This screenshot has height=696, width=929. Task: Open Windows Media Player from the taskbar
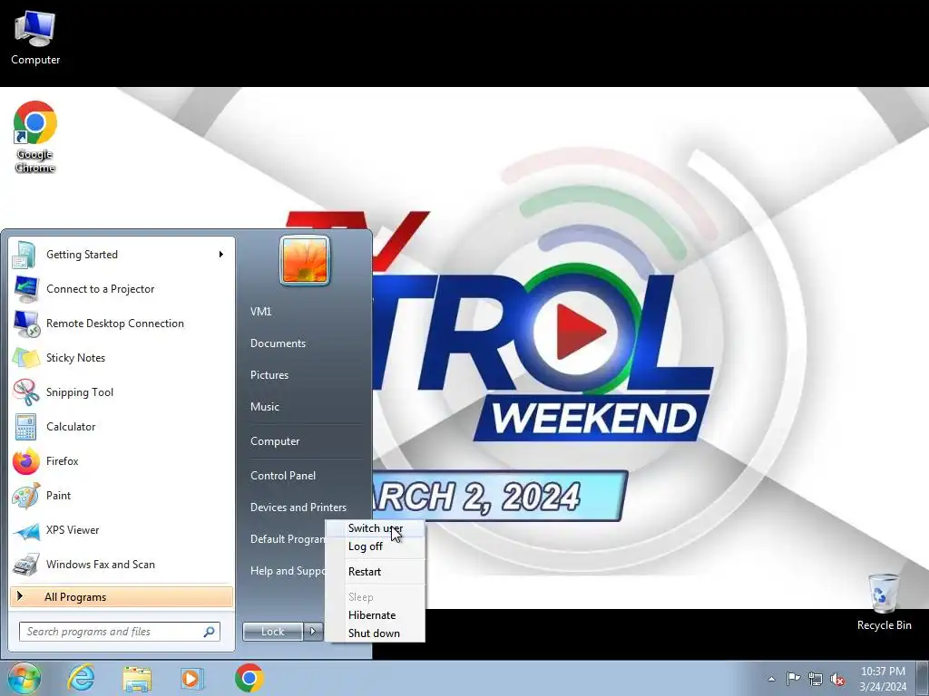point(192,678)
